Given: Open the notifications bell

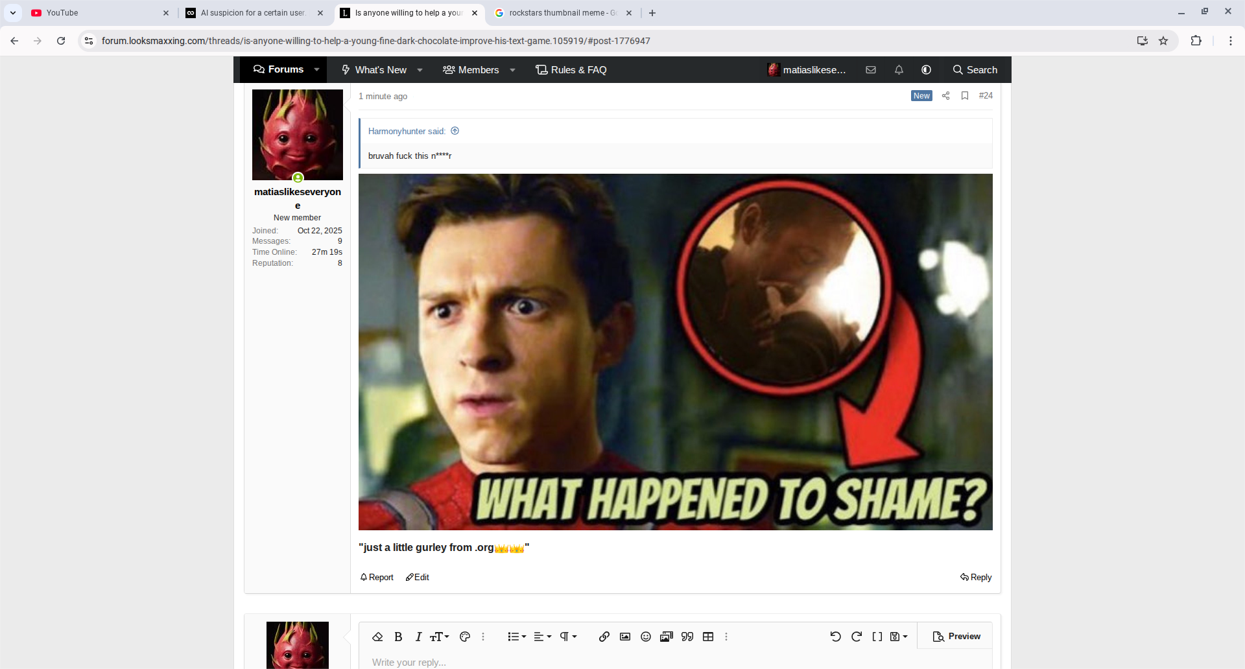Looking at the screenshot, I should (899, 70).
